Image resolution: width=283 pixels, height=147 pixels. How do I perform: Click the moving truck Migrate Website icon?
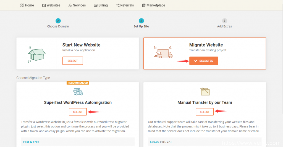coord(163,52)
